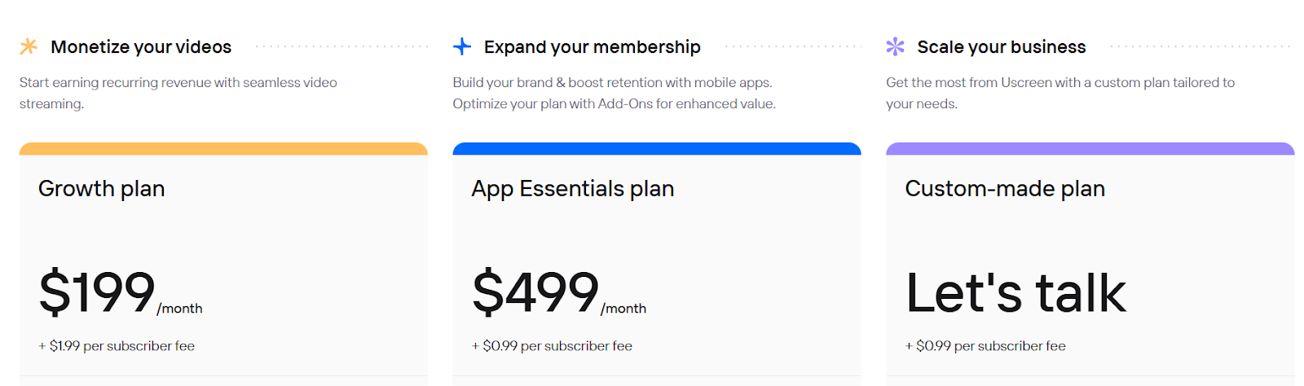The width and height of the screenshot is (1304, 386).
Task: Click the $199 price
Action: [98, 292]
